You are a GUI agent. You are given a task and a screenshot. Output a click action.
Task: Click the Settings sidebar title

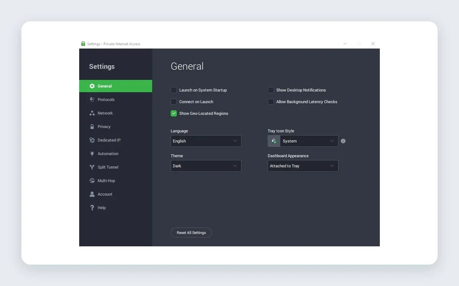pyautogui.click(x=102, y=67)
